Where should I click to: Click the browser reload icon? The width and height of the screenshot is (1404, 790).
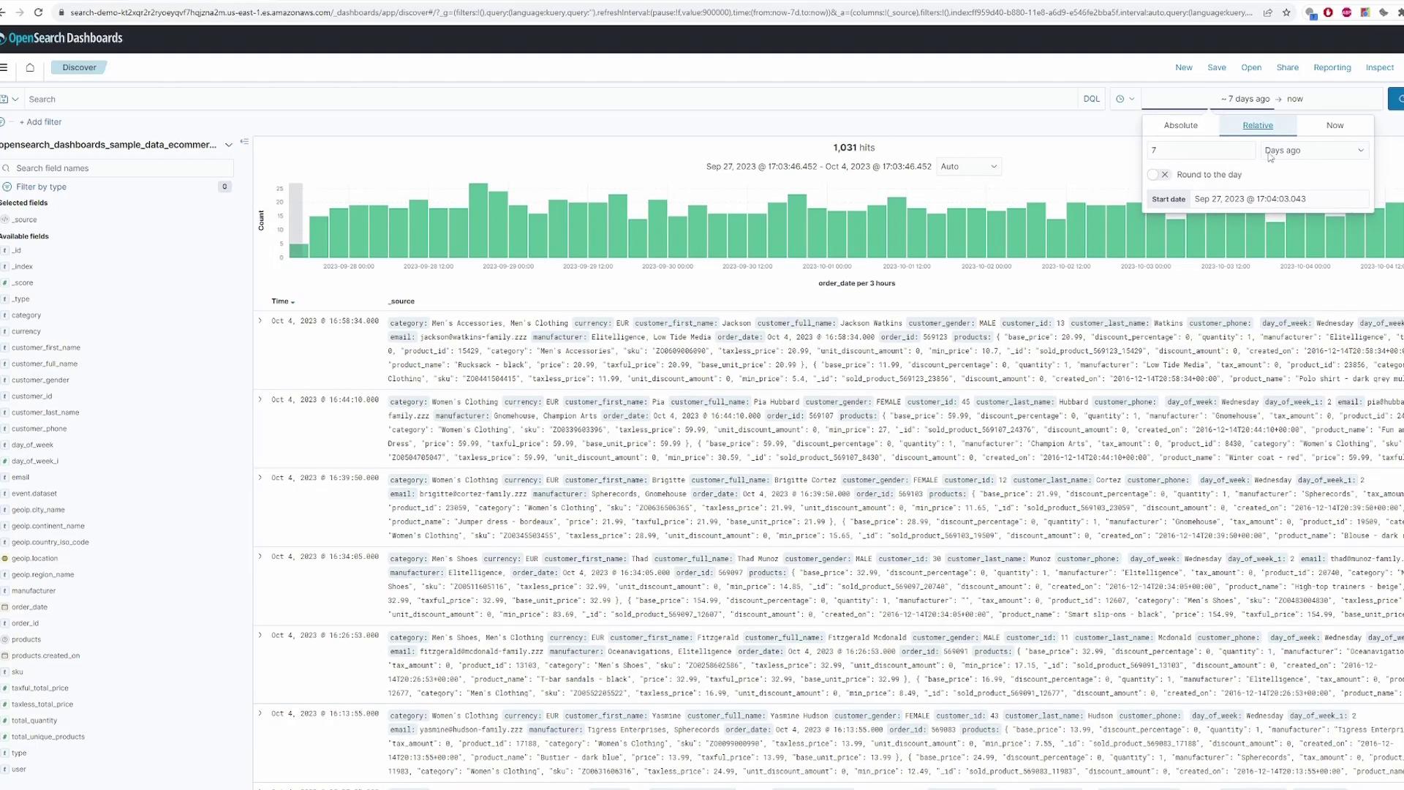pyautogui.click(x=38, y=12)
